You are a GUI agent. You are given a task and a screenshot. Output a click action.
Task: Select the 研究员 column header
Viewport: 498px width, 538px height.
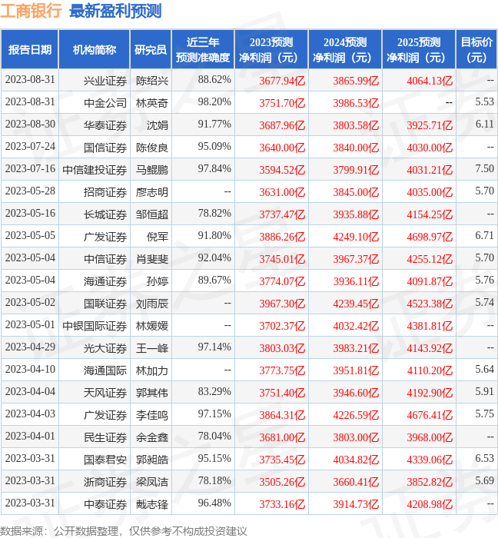[151, 49]
